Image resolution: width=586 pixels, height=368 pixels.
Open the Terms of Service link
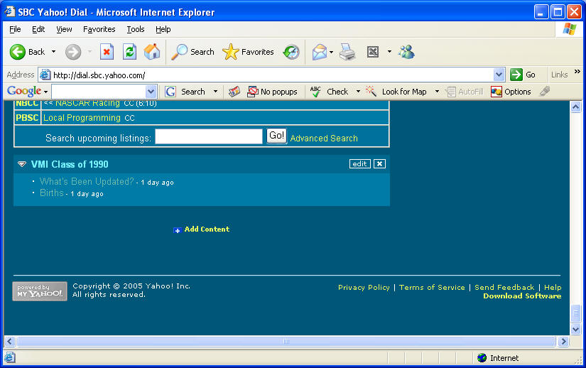432,287
